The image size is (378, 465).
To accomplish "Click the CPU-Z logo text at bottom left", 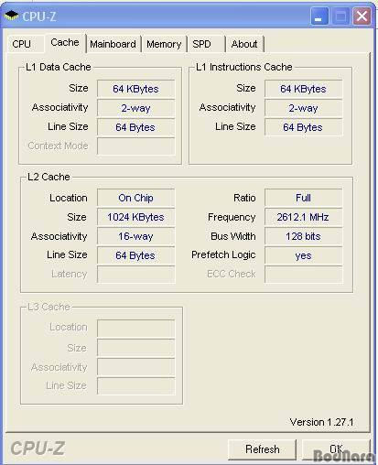I will (38, 449).
